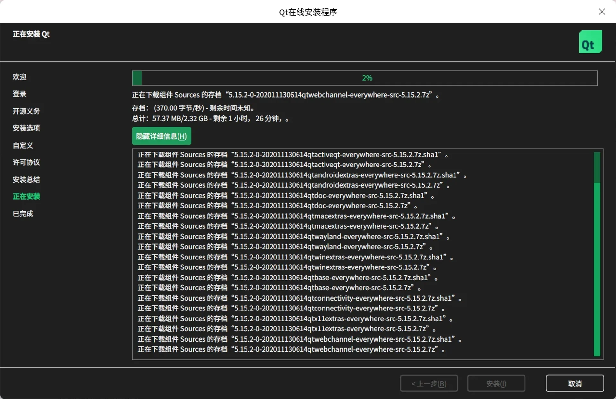Select 欢迎 in the sidebar
This screenshot has height=399, width=616.
[20, 77]
